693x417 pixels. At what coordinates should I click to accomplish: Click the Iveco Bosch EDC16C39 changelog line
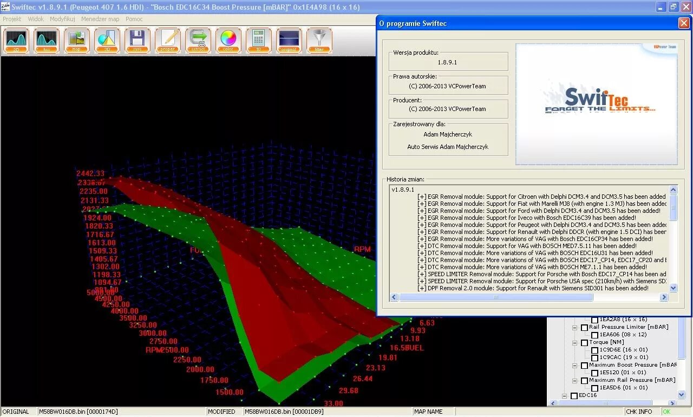coord(527,218)
